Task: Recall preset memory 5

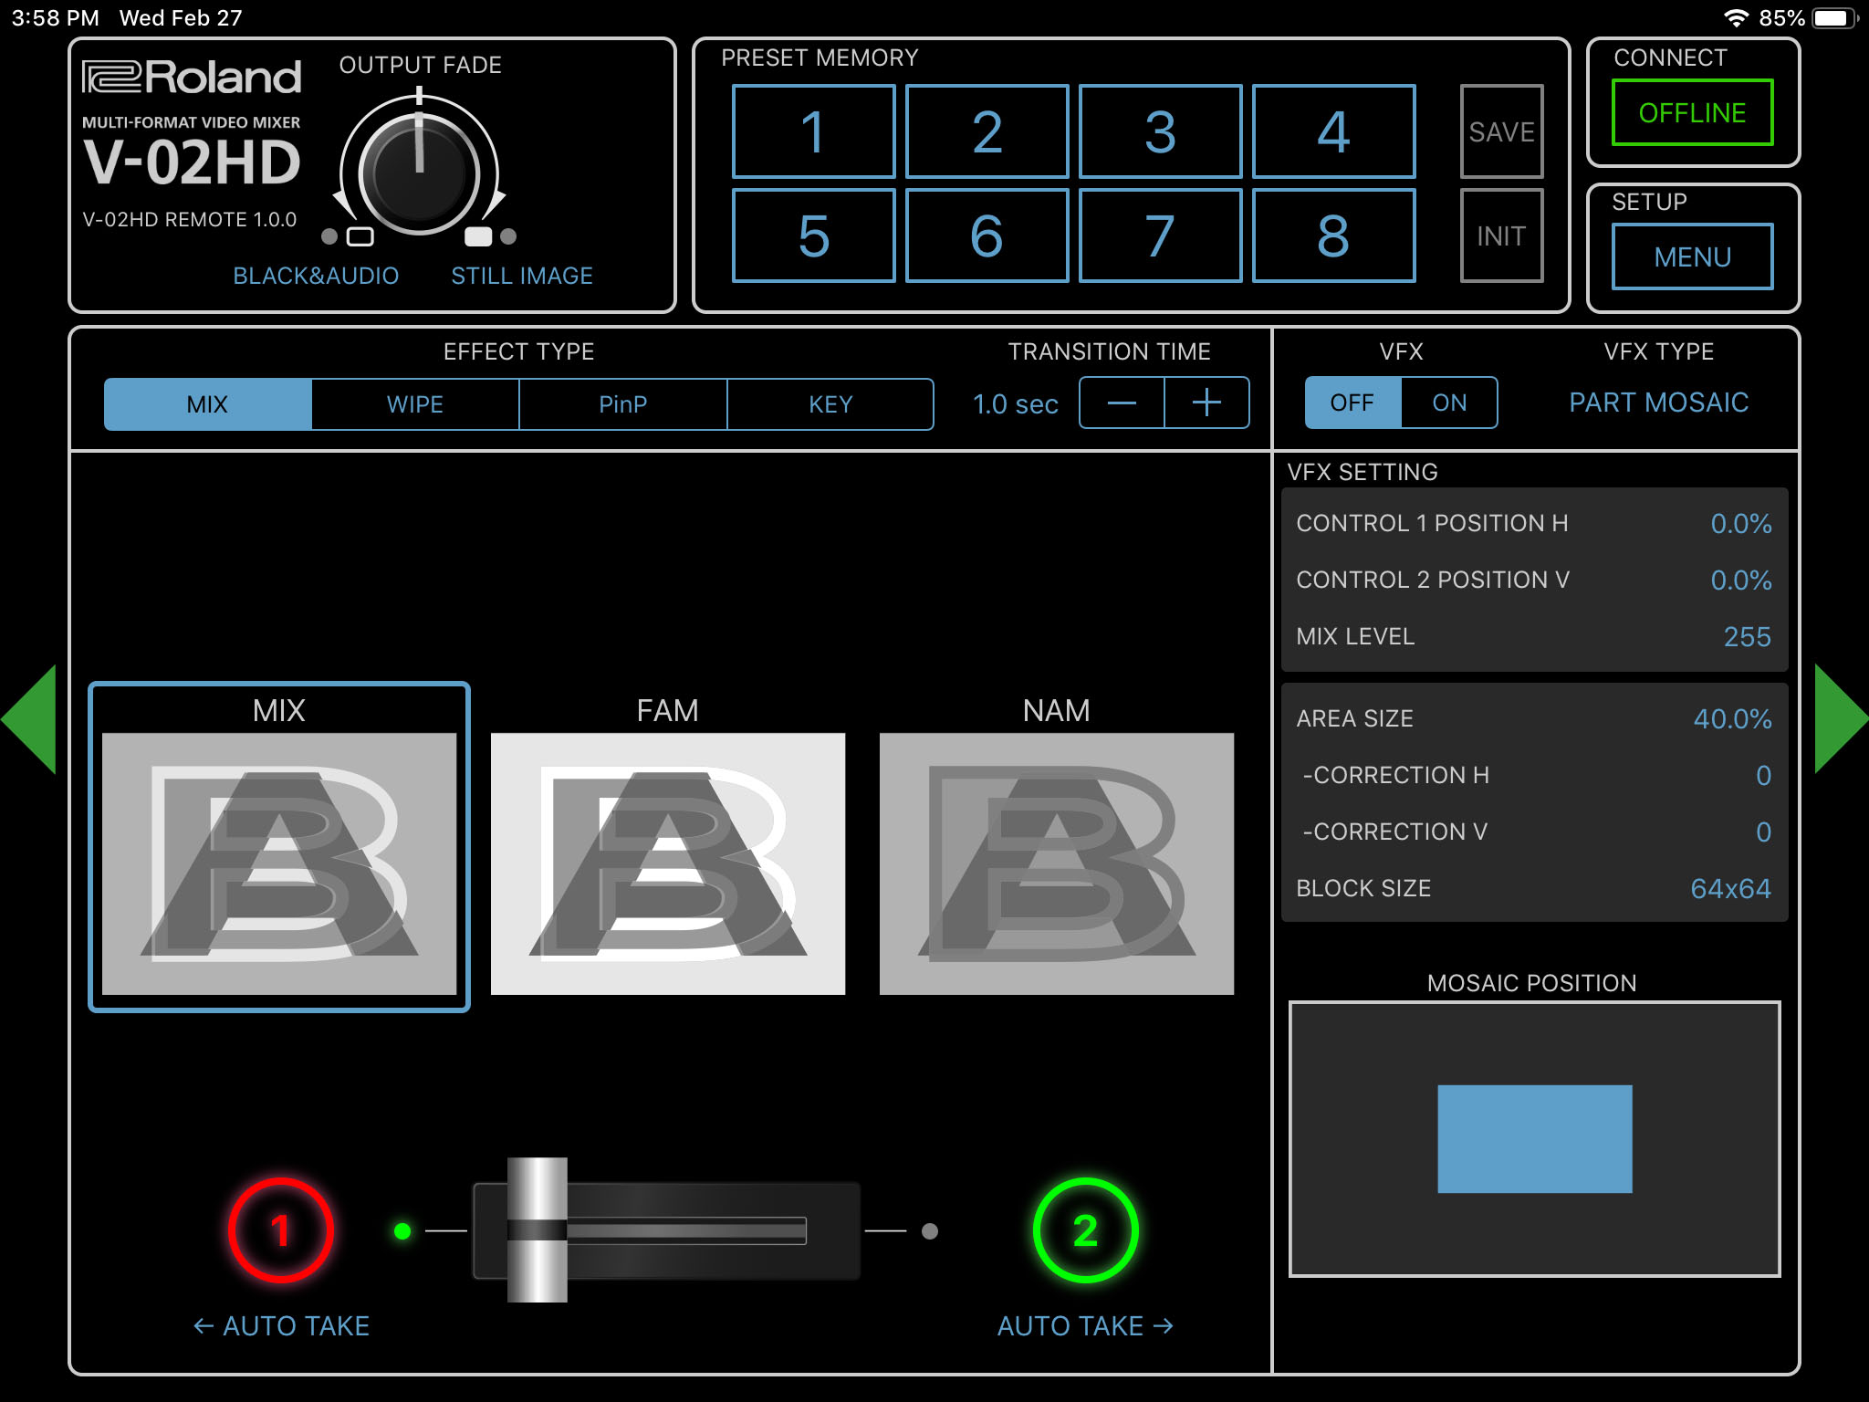Action: (x=813, y=235)
